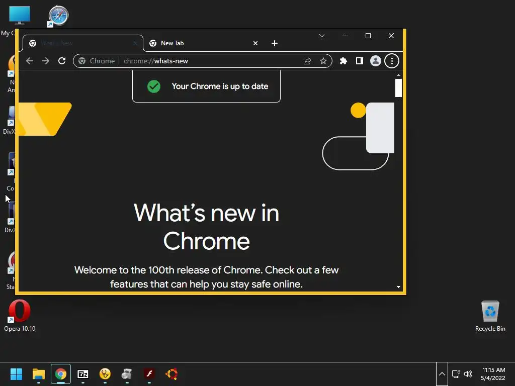Click the 'Your Chrome is up to date' text
This screenshot has height=386, width=515.
point(220,86)
